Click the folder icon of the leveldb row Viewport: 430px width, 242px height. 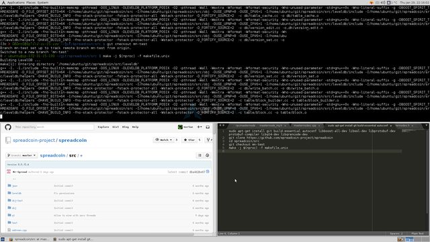pos(9,193)
